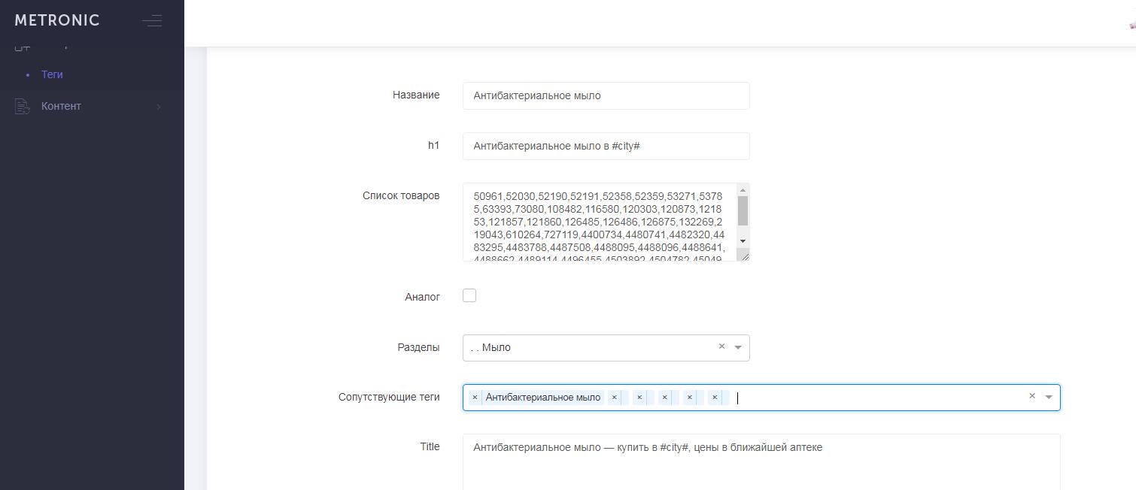Click the Название field label
1136x490 pixels.
(416, 95)
